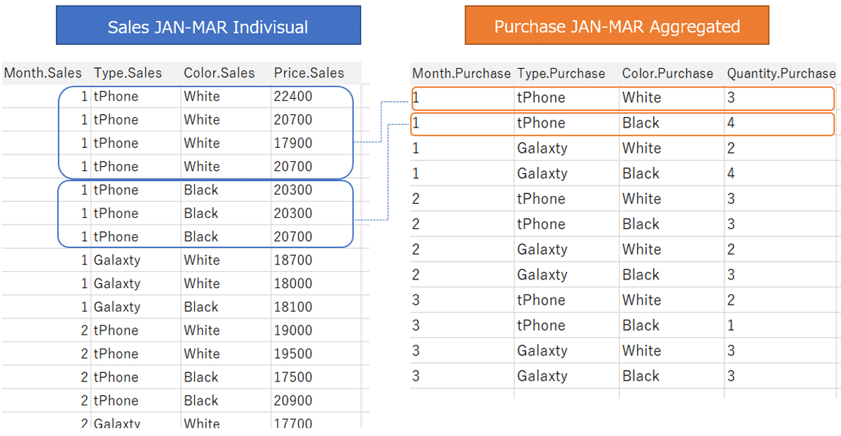Select the Type.Sales column header
The image size is (841, 436).
pyautogui.click(x=128, y=73)
